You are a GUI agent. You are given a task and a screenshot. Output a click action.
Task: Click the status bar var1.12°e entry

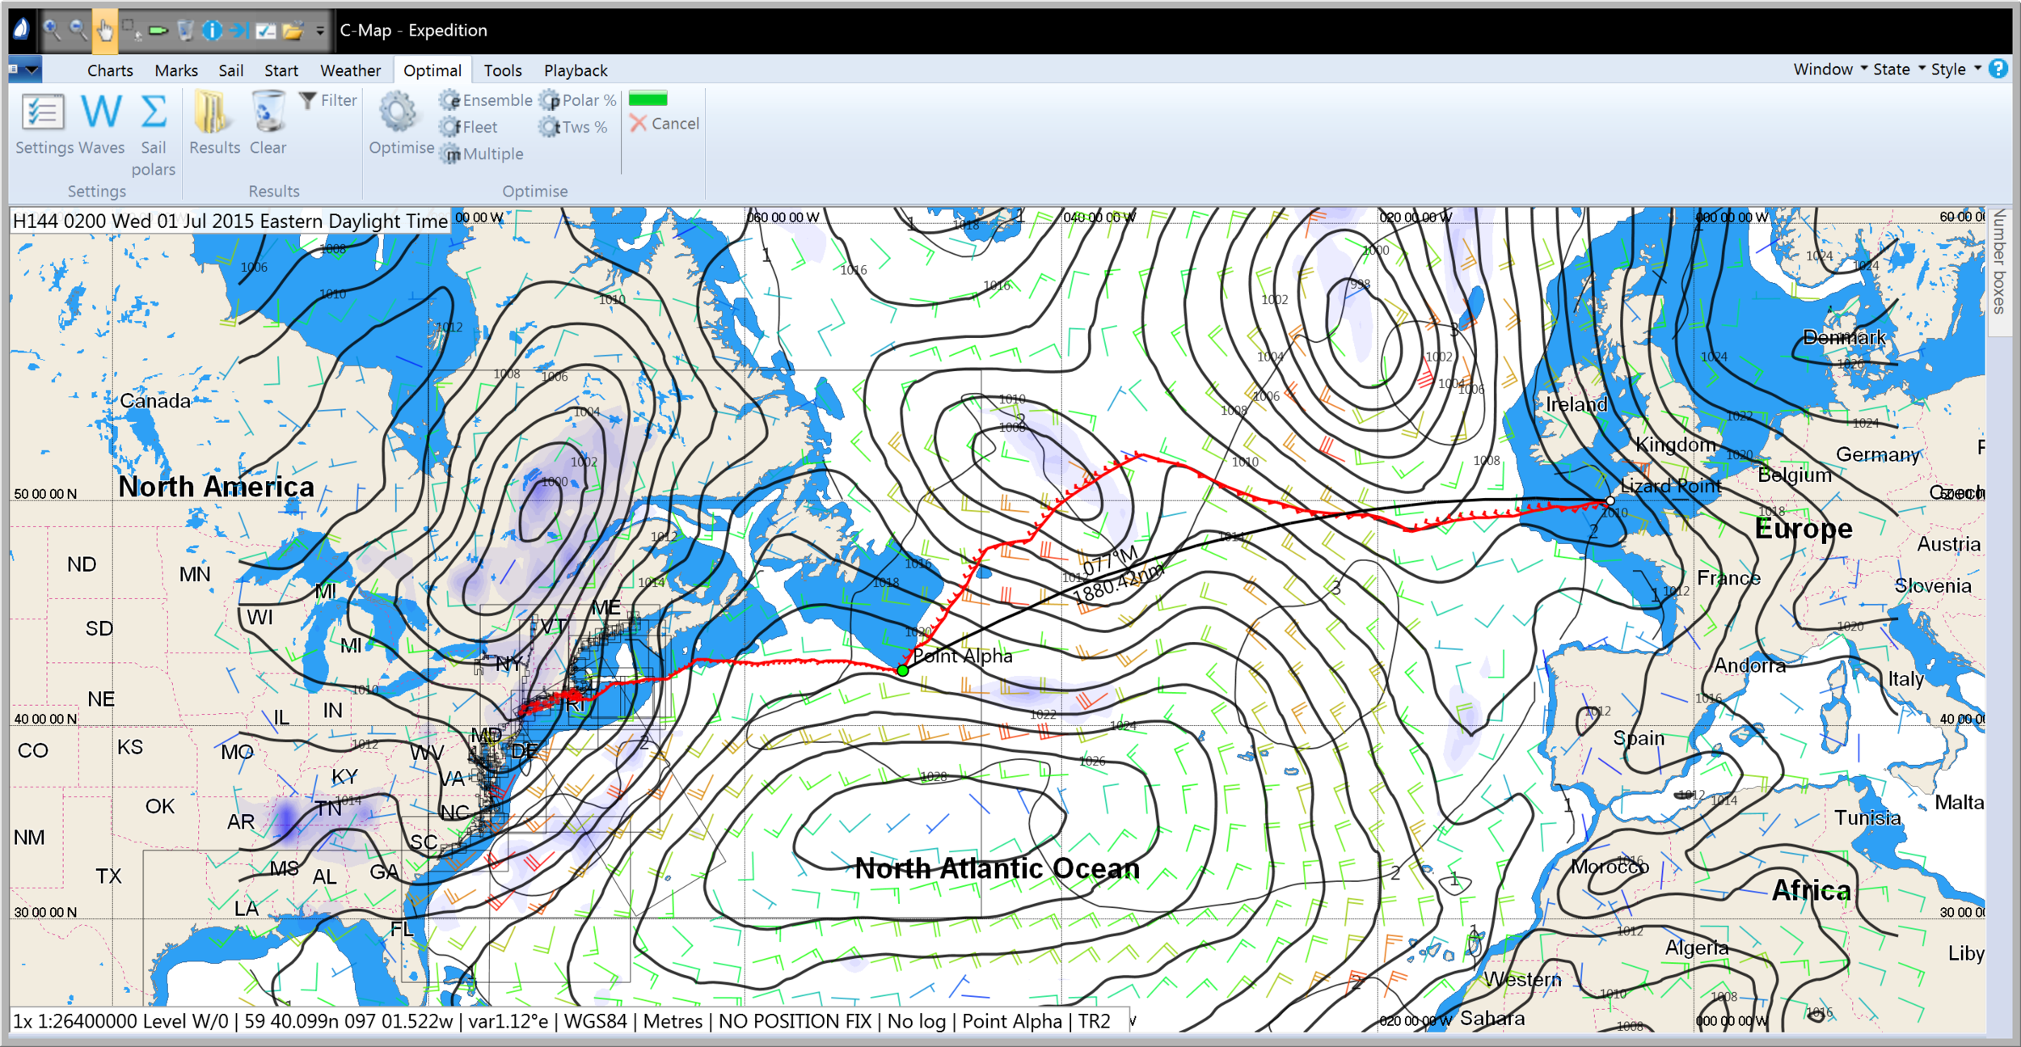point(508,1021)
